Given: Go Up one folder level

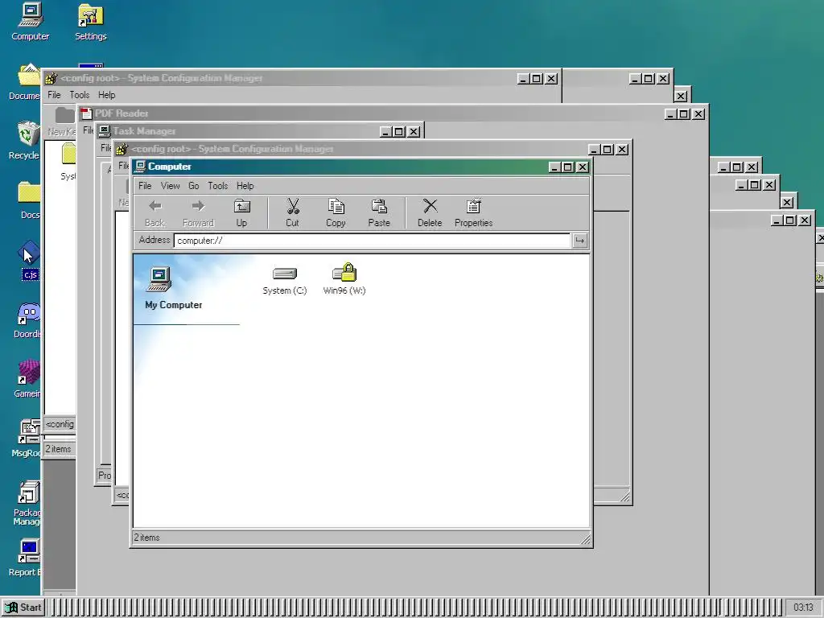Looking at the screenshot, I should [x=241, y=212].
